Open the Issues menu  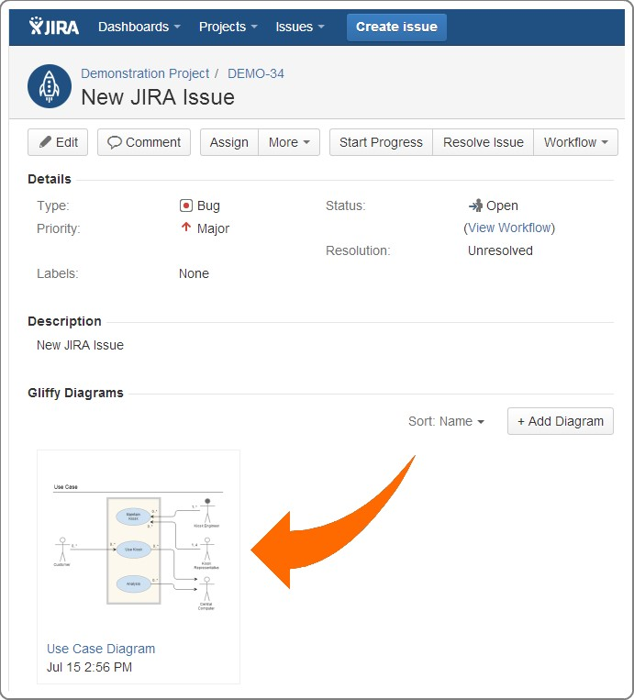[300, 27]
